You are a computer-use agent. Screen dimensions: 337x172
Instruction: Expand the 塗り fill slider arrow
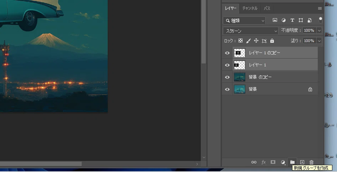pos(320,41)
